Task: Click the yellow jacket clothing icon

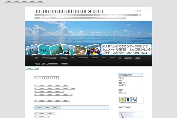Action: [122, 100]
